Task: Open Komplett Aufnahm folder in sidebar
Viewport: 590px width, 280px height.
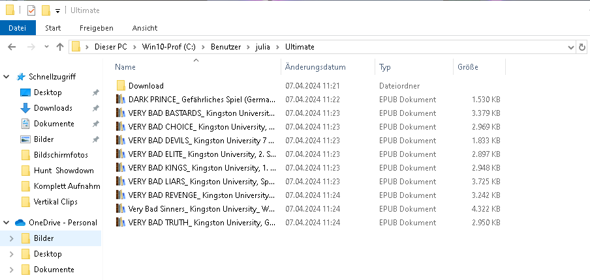Action: tap(67, 186)
